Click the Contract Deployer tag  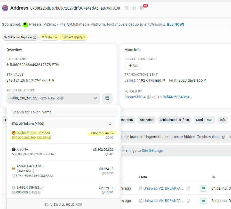coord(74,37)
